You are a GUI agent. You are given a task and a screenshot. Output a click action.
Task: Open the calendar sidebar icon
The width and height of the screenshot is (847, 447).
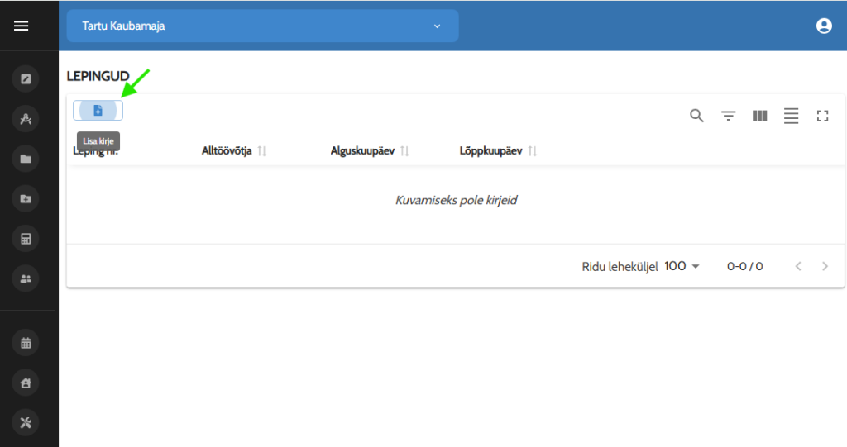(x=26, y=343)
